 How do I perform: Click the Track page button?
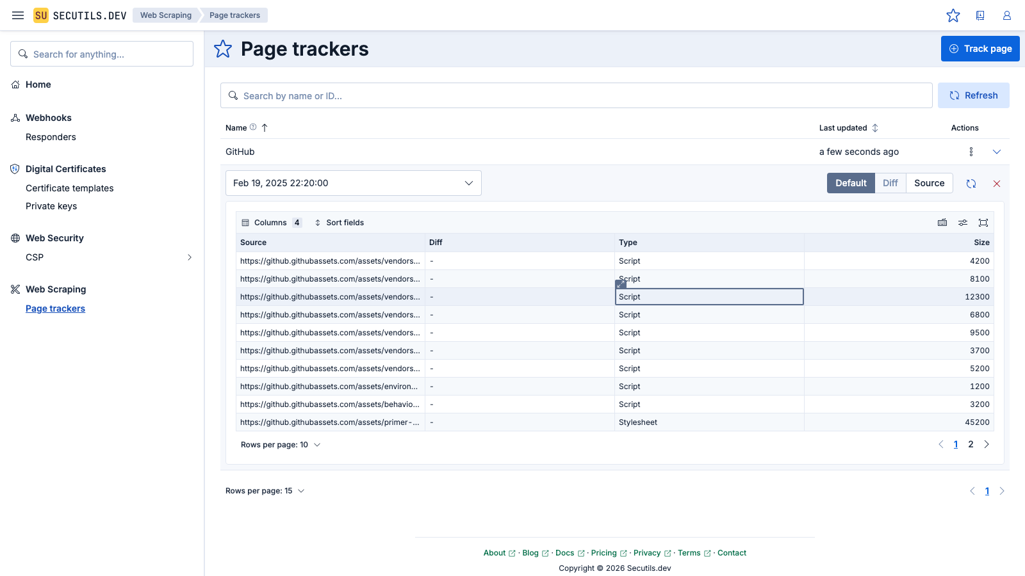[x=980, y=49]
